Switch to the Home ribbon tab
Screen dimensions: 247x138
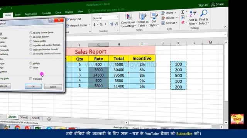[8, 15]
